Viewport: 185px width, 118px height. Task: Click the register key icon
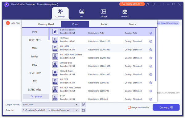click(x=148, y=4)
